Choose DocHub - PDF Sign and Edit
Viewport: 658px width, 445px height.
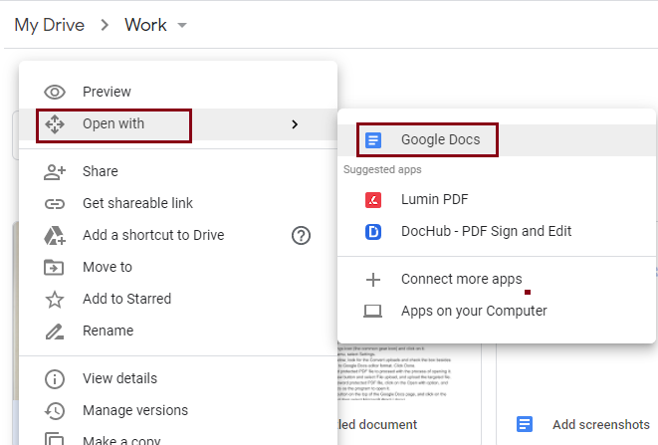pos(497,232)
